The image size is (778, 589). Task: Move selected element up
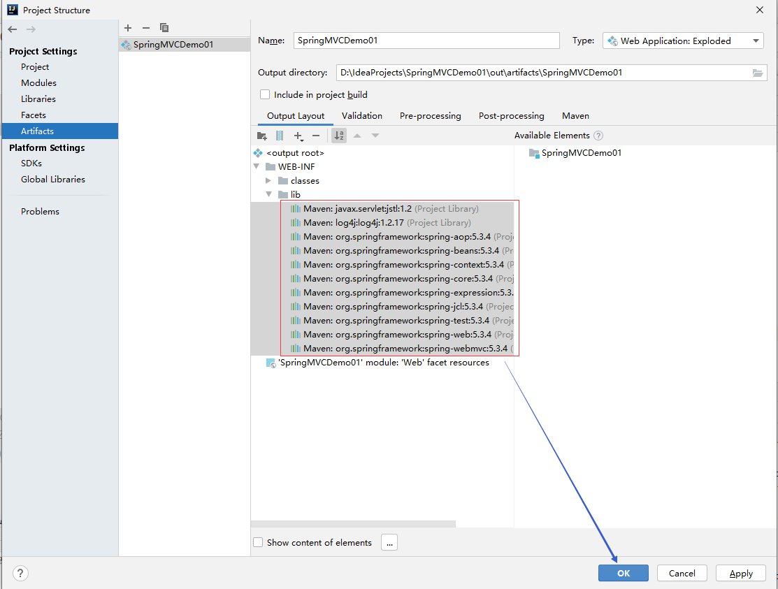point(357,136)
